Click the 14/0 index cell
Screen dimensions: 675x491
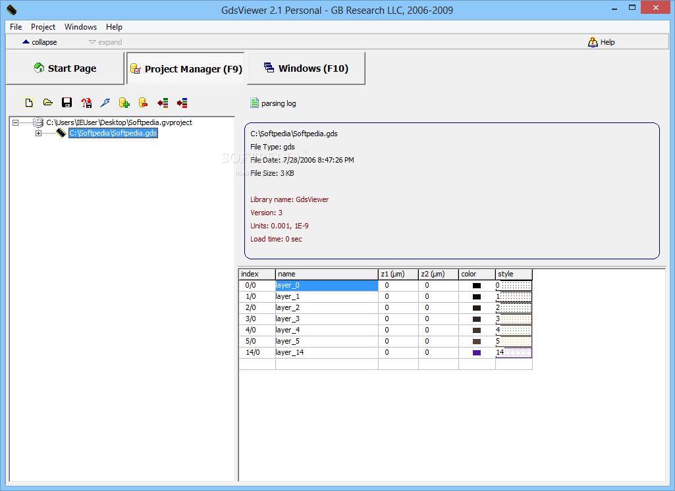pos(257,352)
